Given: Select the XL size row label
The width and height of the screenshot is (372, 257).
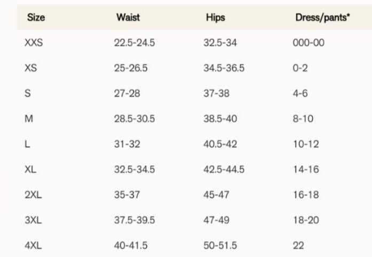Looking at the screenshot, I should (30, 169).
